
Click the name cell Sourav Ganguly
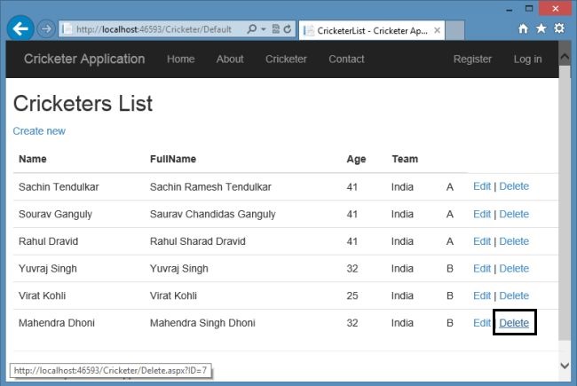point(56,214)
